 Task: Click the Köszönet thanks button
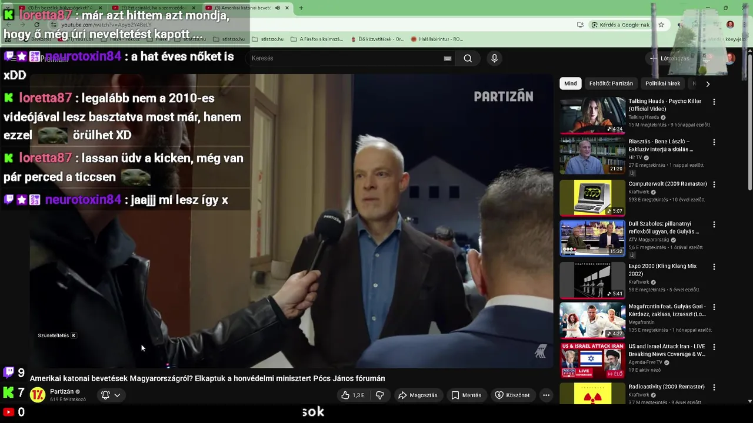click(x=512, y=395)
